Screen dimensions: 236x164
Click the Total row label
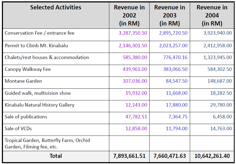pos(56,156)
